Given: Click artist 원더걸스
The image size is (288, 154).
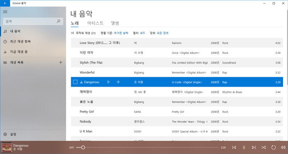Looking at the screenshot, I should pyautogui.click(x=139, y=122).
